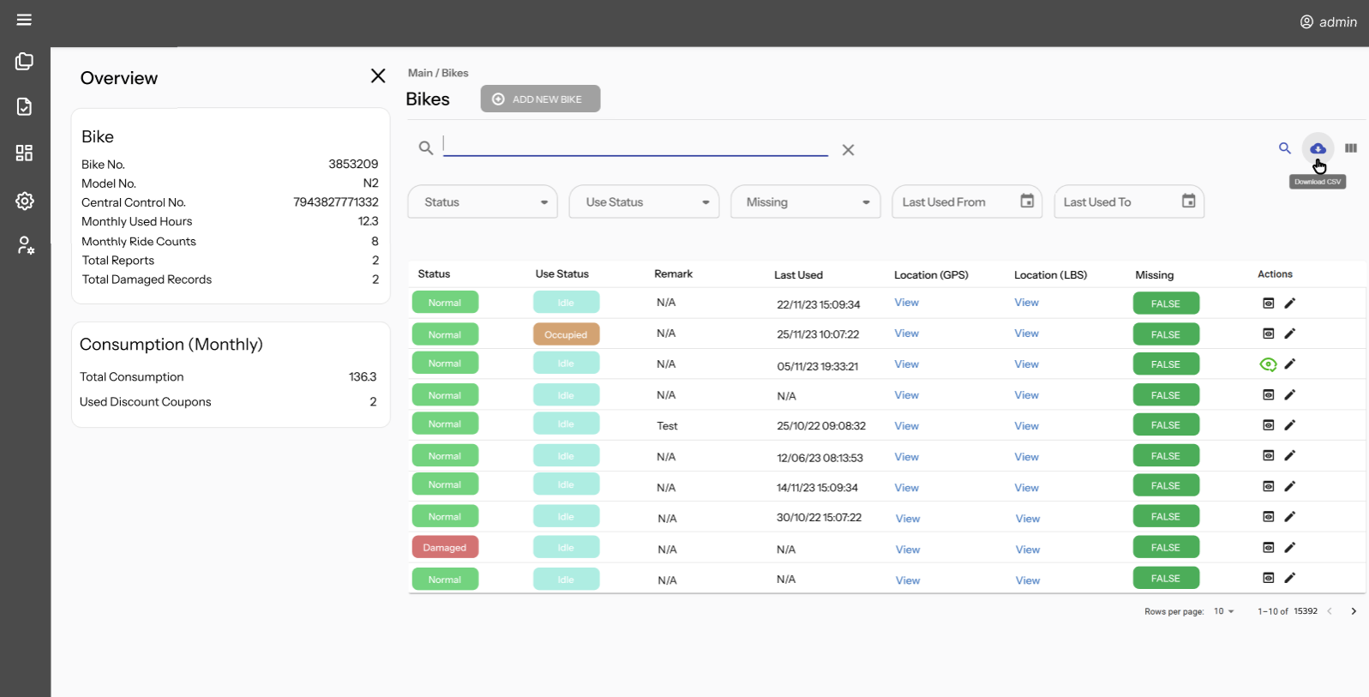Select Total Consumption value 136.3

[363, 377]
